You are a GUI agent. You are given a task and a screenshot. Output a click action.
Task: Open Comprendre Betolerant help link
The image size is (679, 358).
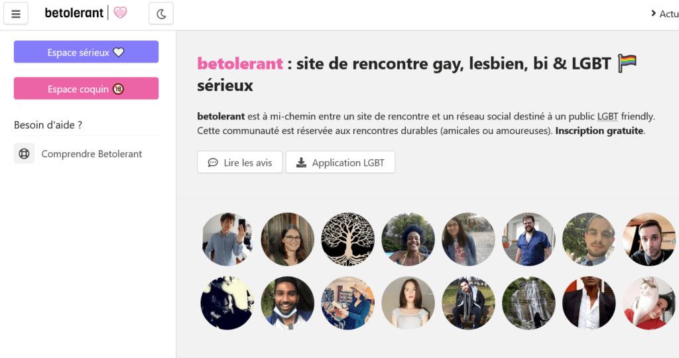tap(92, 154)
